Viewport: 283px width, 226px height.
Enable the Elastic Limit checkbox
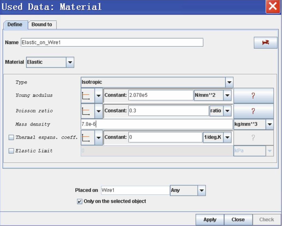11,151
